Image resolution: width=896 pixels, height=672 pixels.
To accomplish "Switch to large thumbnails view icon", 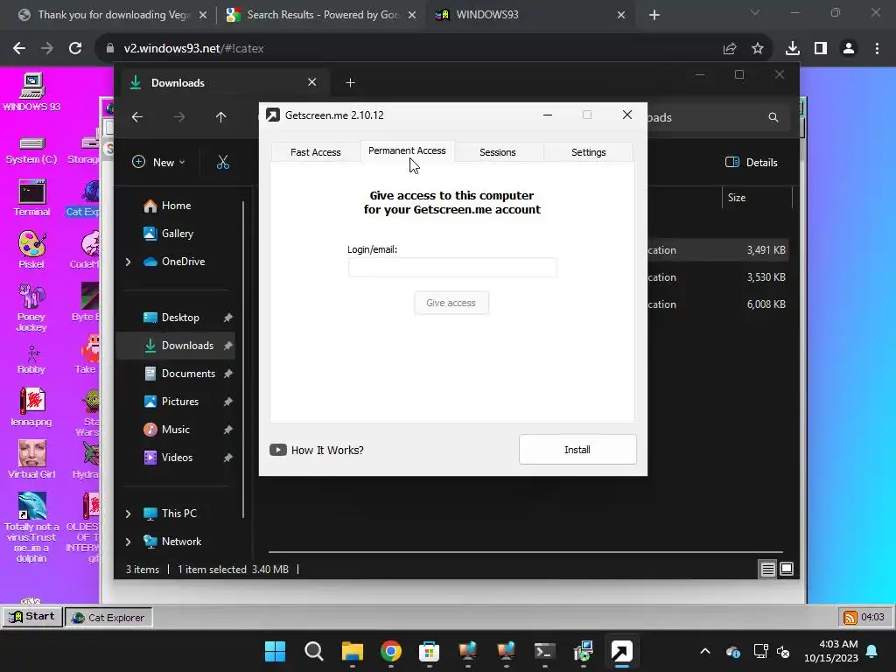I will coord(787,569).
